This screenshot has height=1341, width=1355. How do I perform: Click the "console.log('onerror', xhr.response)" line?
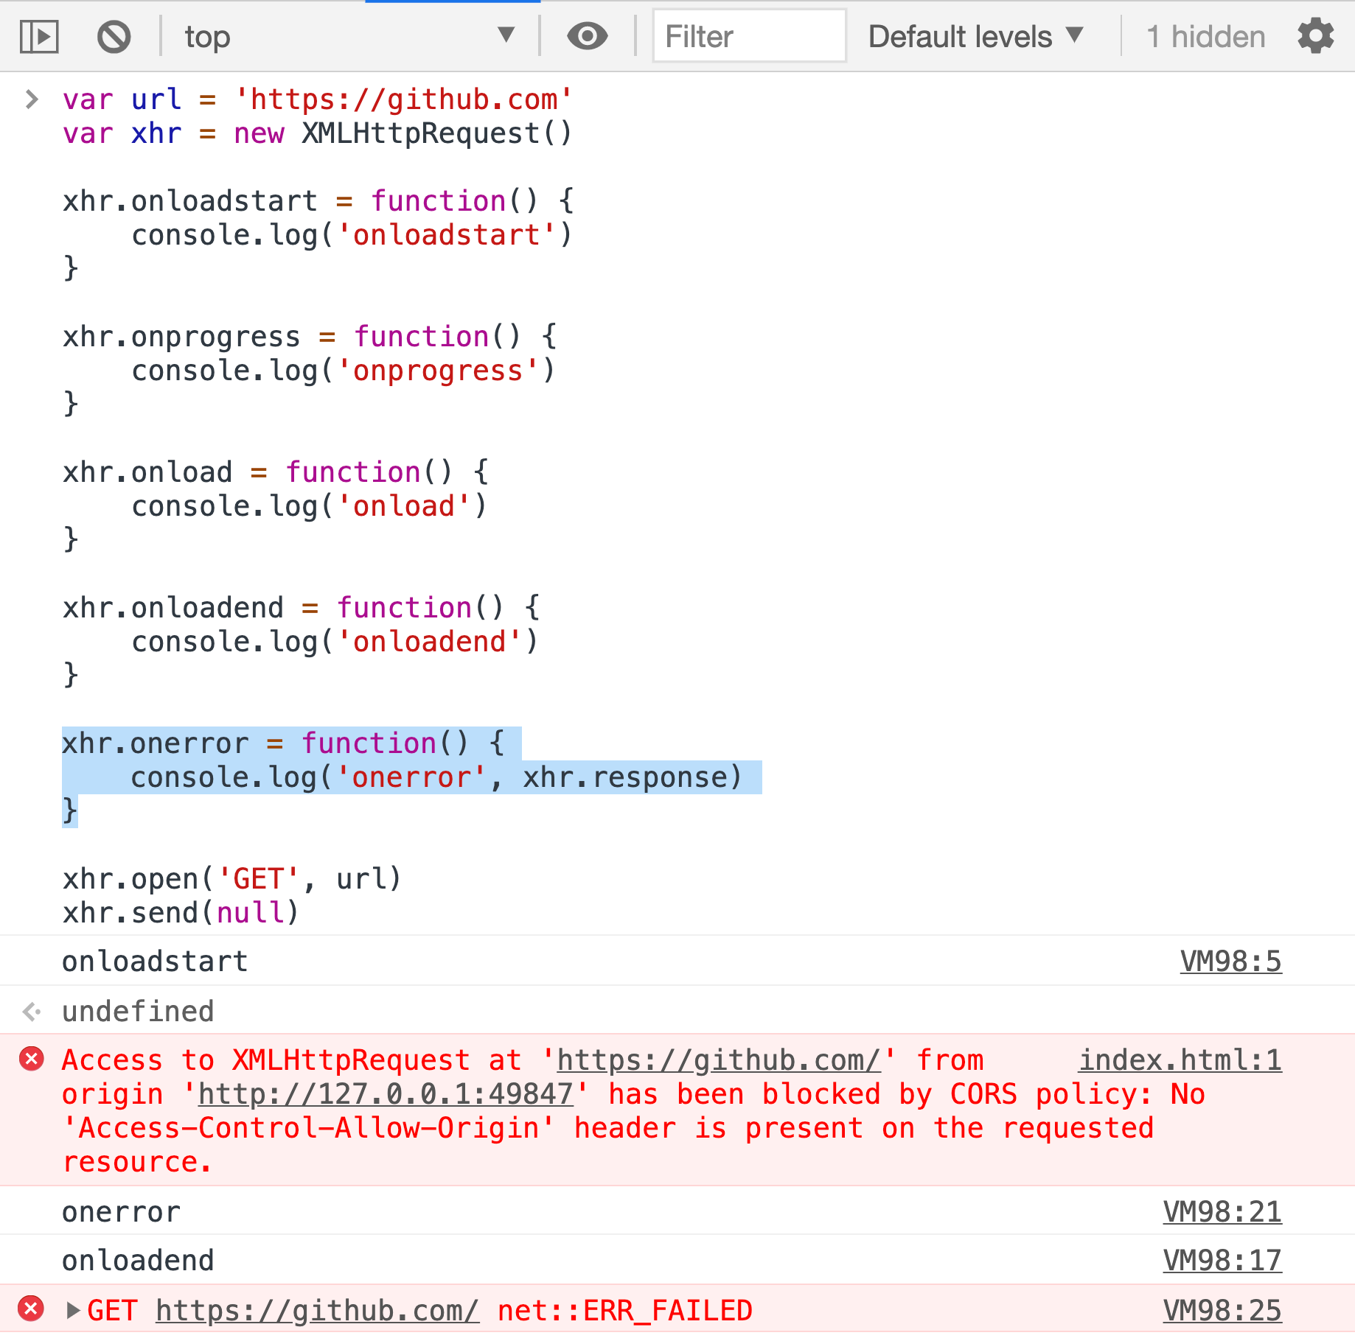(x=436, y=777)
